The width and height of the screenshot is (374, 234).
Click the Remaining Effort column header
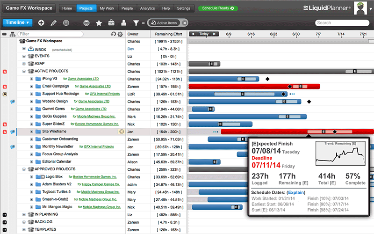169,34
